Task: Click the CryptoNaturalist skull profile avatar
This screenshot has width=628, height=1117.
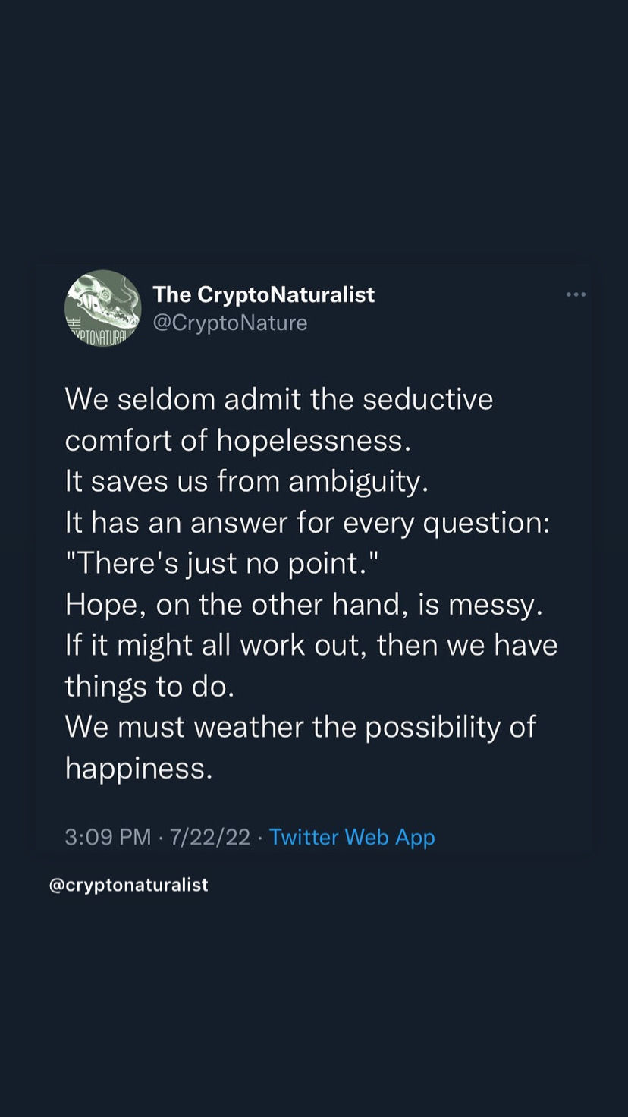Action: click(103, 308)
